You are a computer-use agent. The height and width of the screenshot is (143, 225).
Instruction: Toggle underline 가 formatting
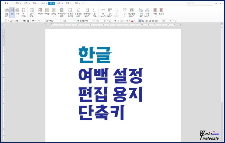click(x=121, y=21)
